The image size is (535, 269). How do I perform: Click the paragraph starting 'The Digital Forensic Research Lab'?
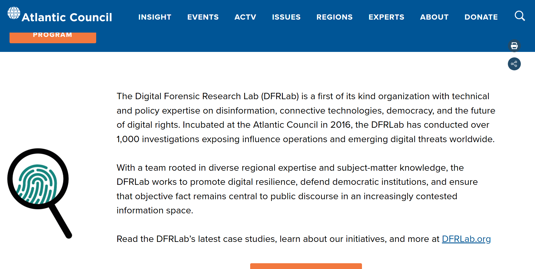point(306,118)
